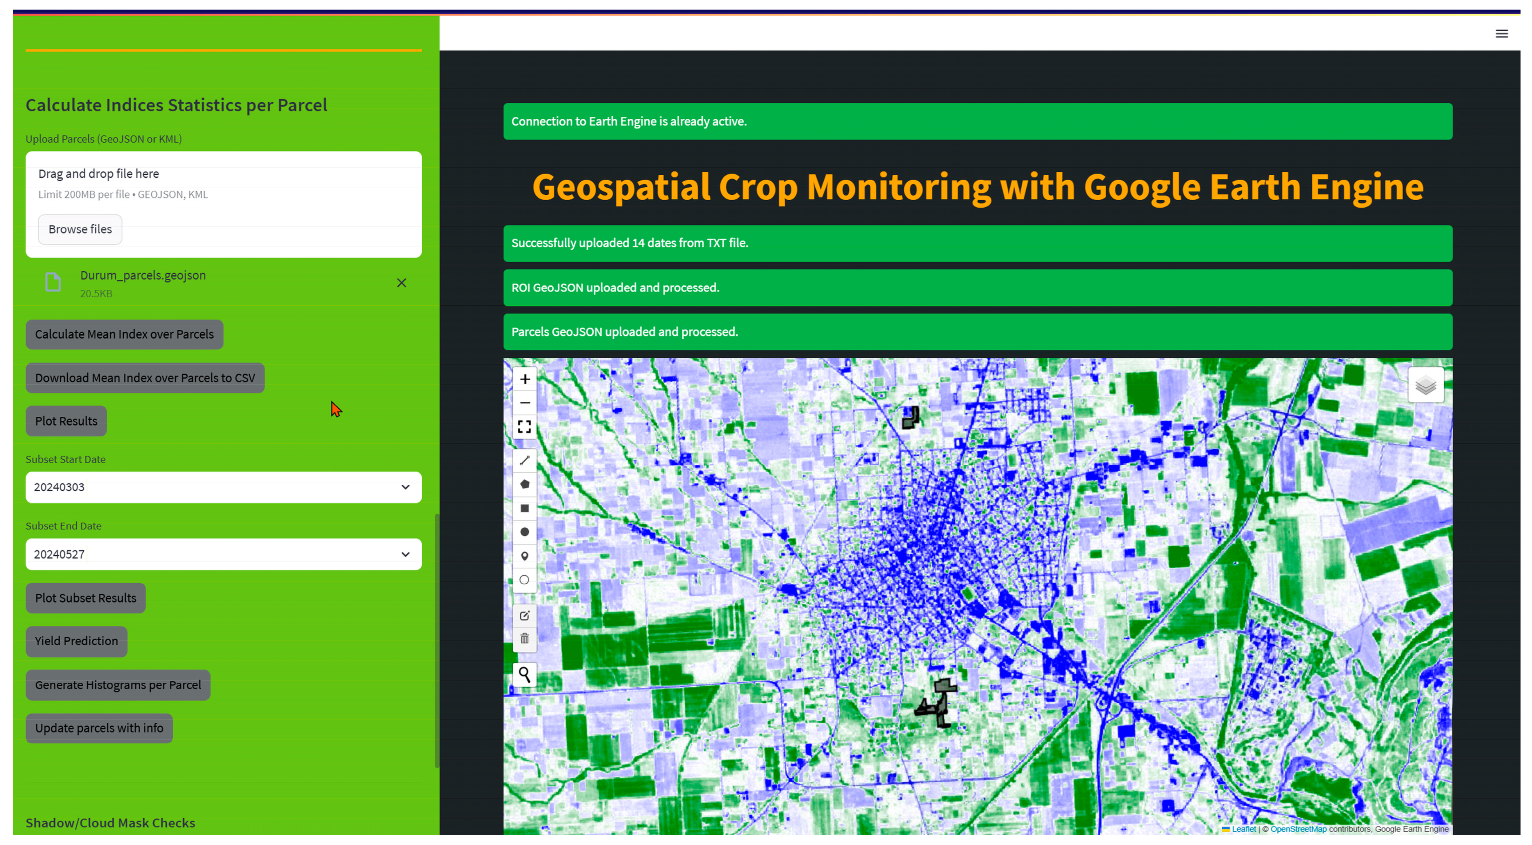The image size is (1532, 845).
Task: Remove the Durum_parcels.geojson file
Action: pyautogui.click(x=401, y=283)
